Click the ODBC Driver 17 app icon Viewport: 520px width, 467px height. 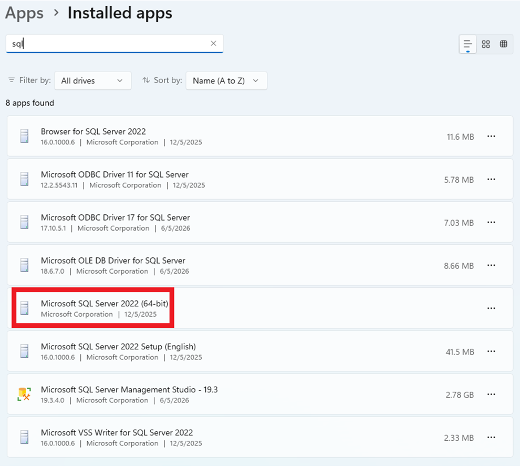click(x=25, y=222)
